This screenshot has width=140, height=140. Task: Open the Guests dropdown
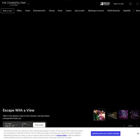[26, 125]
